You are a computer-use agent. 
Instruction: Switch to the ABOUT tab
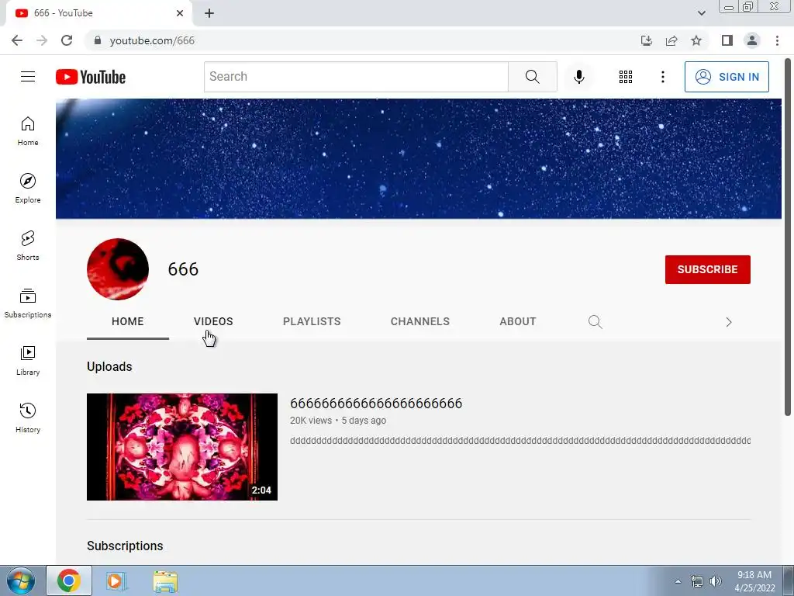[x=517, y=321]
